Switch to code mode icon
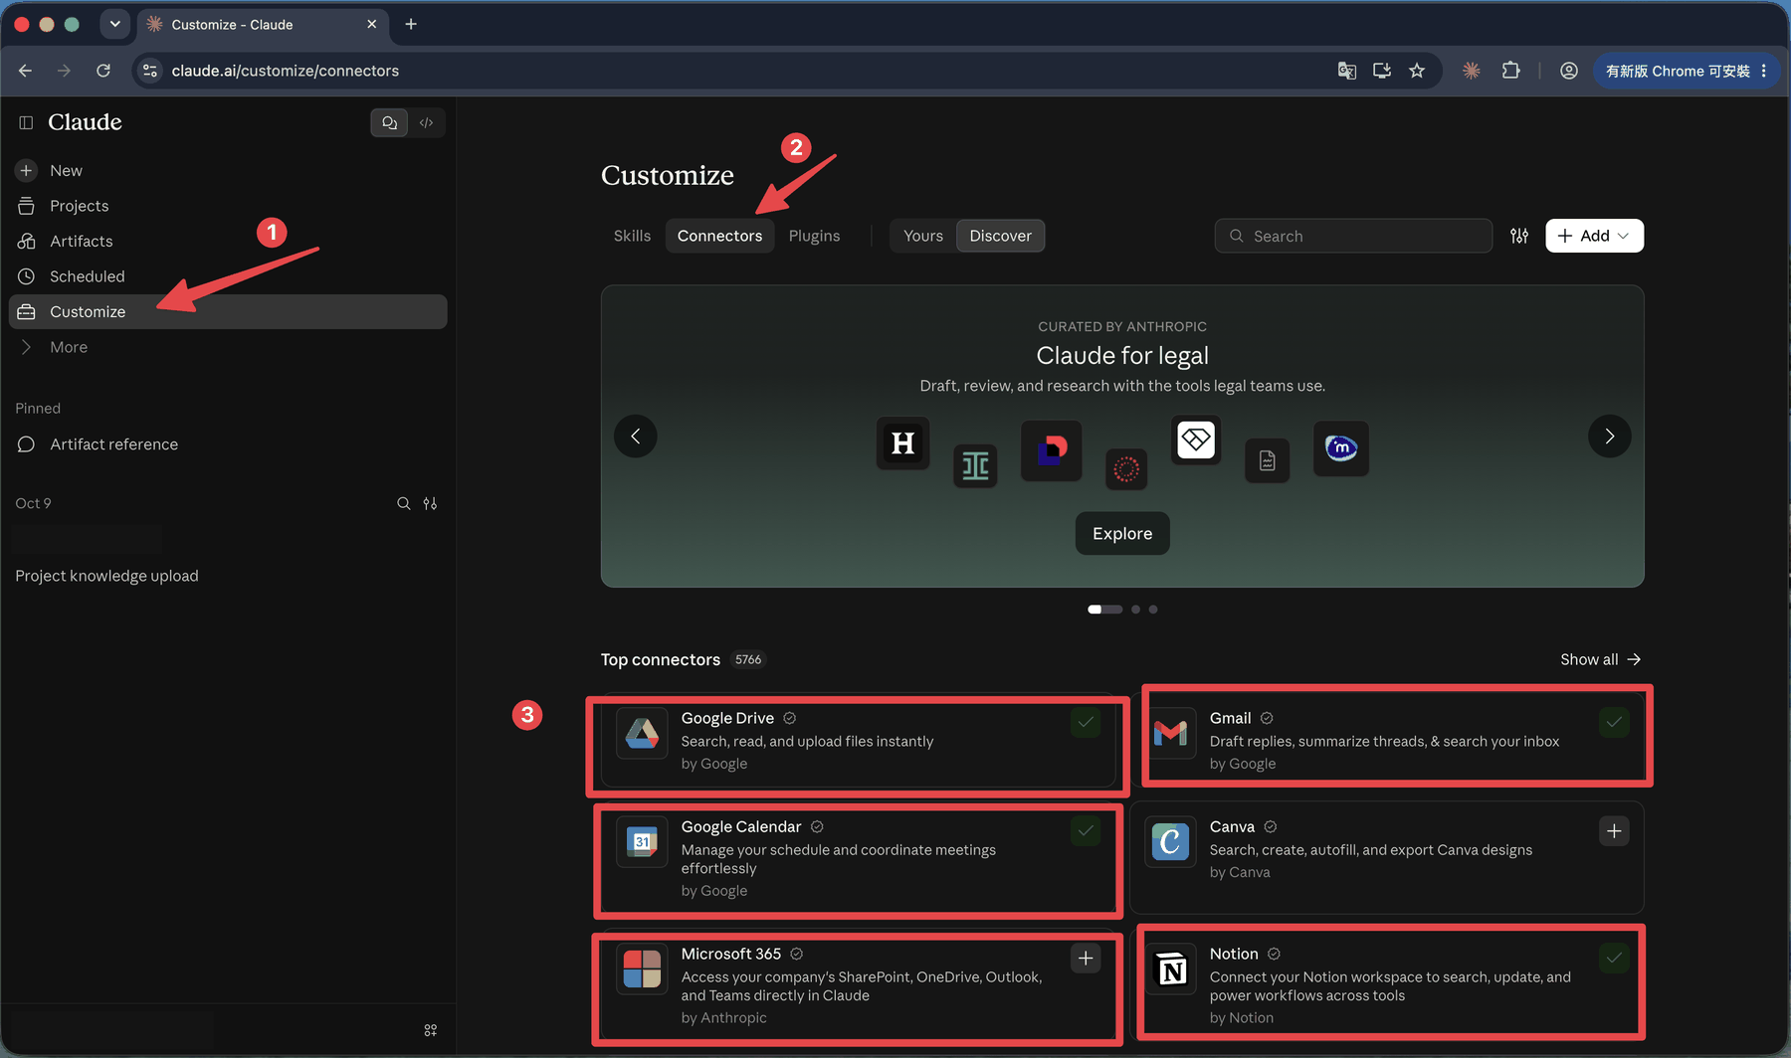The height and width of the screenshot is (1058, 1791). click(x=427, y=122)
